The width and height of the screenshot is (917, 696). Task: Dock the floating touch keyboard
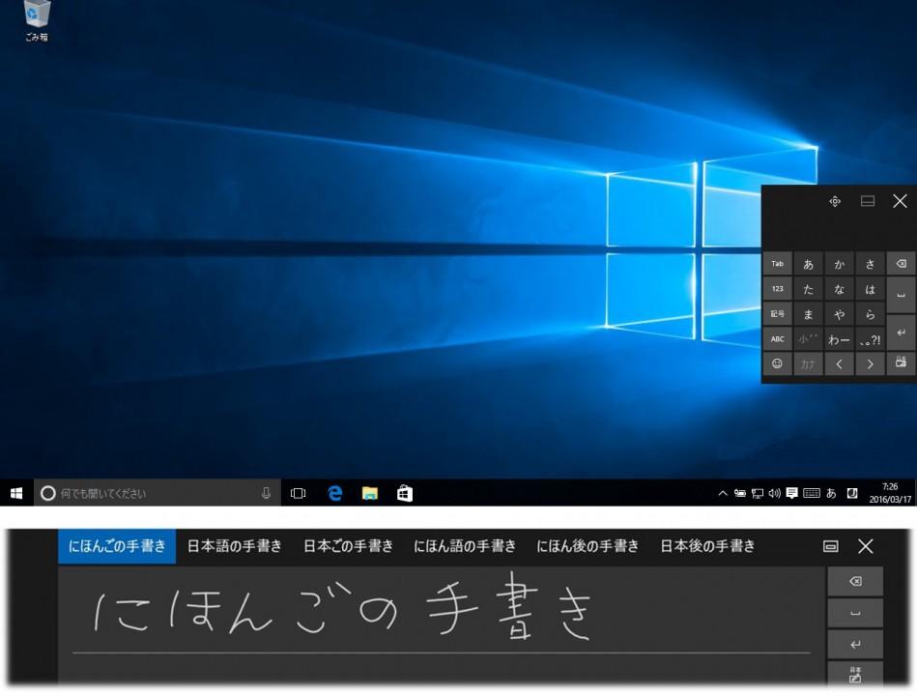(868, 201)
